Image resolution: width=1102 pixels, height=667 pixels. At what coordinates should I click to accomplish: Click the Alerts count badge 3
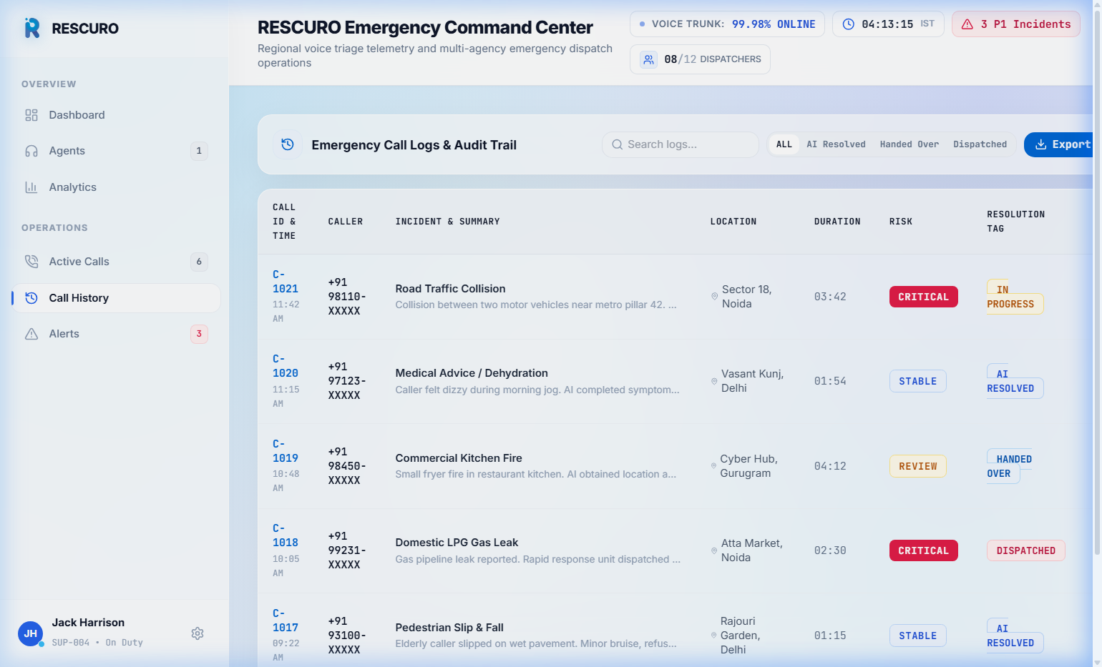click(x=199, y=334)
